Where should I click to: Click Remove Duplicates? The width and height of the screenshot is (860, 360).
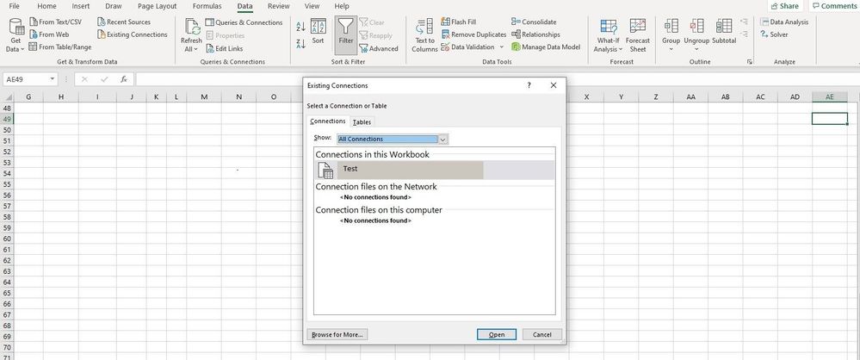coord(473,34)
